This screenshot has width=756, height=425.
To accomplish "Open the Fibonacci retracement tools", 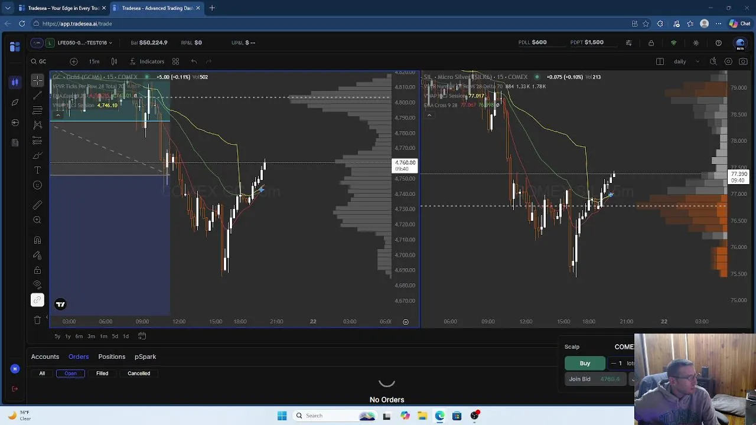I will [x=37, y=110].
